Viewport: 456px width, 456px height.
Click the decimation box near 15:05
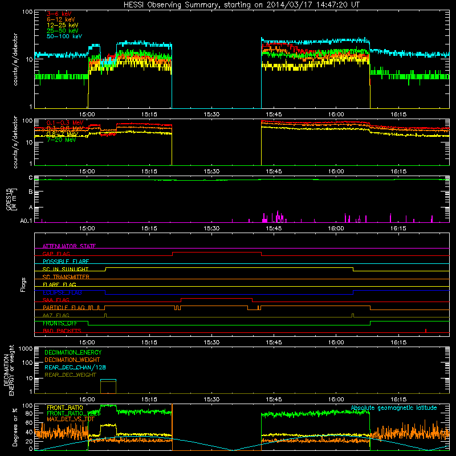[108, 386]
